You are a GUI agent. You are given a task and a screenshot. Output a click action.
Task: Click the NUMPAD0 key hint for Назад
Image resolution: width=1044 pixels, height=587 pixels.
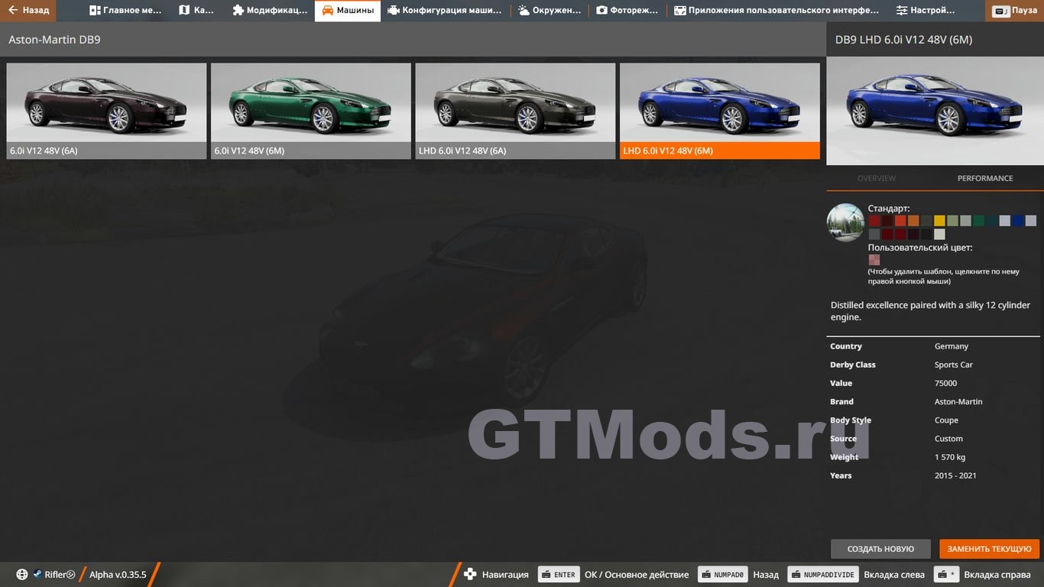tap(723, 575)
